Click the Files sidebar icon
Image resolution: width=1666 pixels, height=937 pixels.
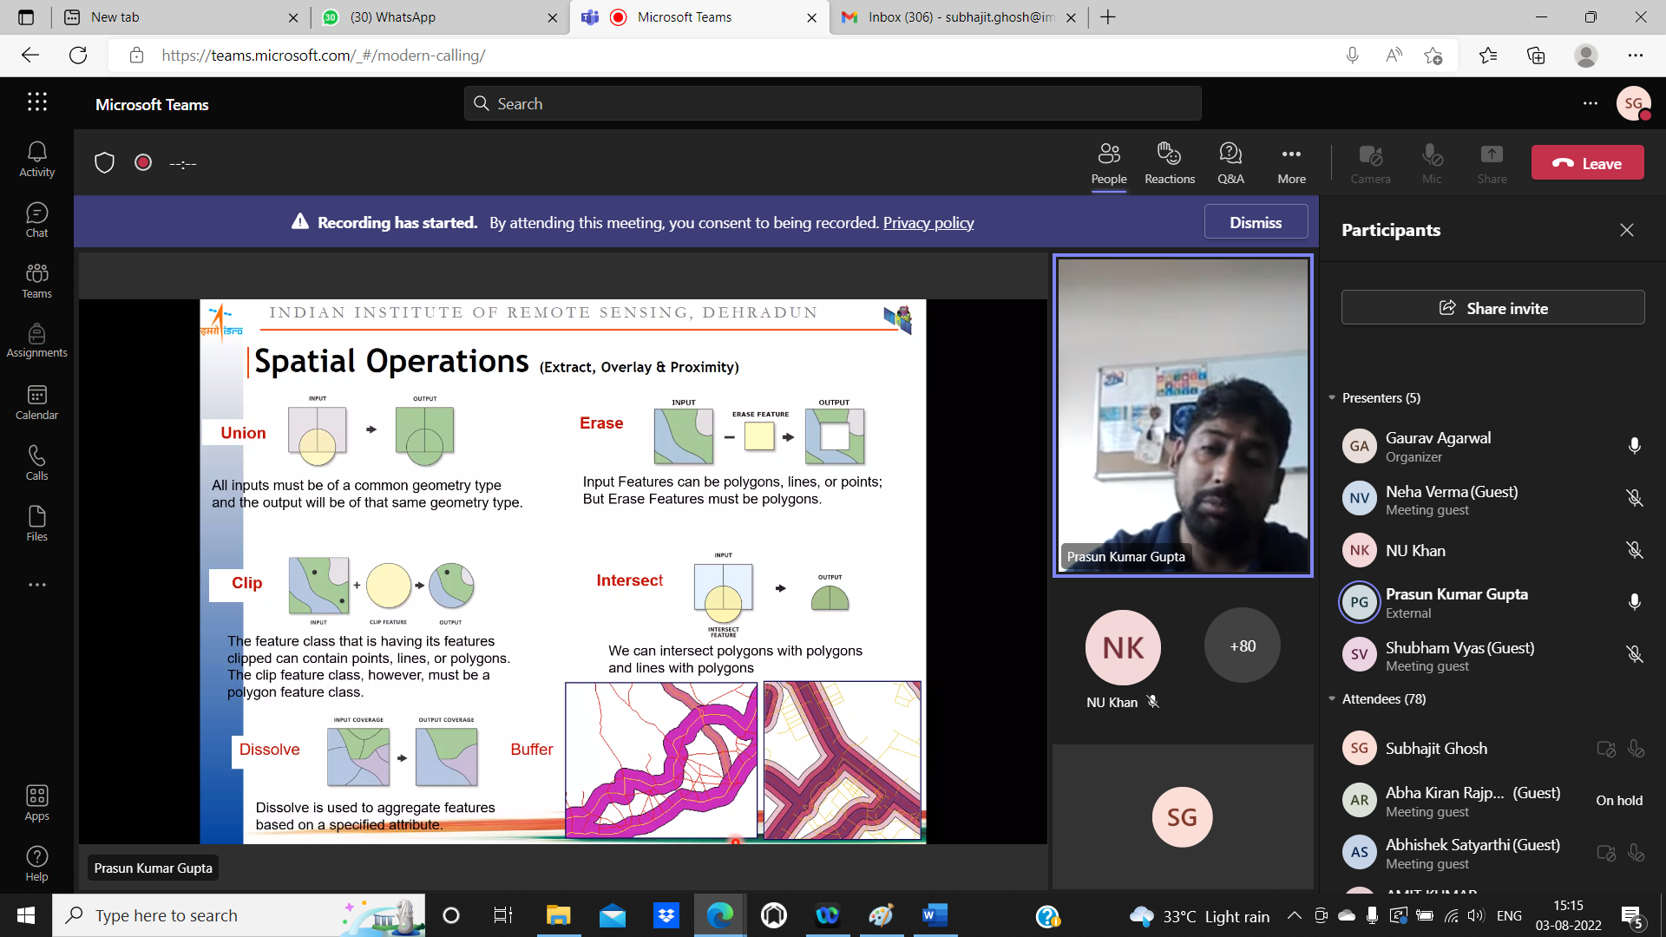36,524
